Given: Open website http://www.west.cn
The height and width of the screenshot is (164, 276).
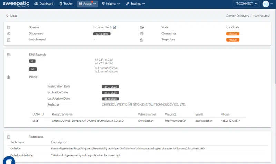Looking at the screenshot, I should coord(176,121).
